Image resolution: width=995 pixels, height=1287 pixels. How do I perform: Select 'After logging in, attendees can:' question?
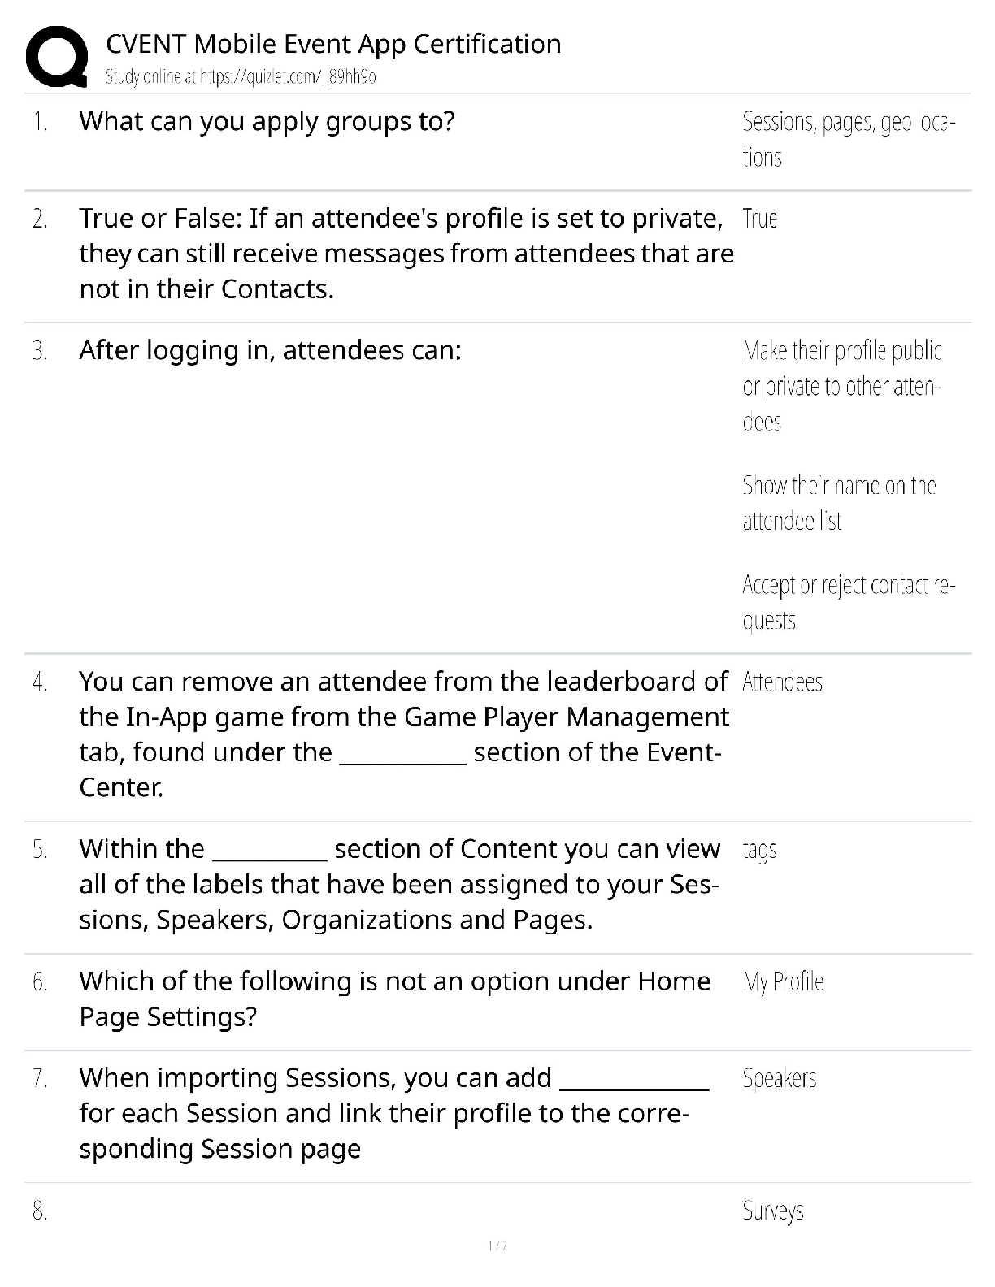click(270, 350)
